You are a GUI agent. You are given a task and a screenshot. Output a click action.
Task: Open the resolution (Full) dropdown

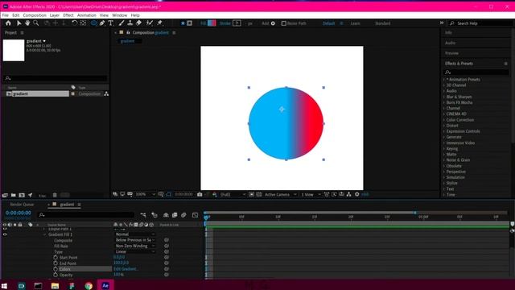click(233, 194)
